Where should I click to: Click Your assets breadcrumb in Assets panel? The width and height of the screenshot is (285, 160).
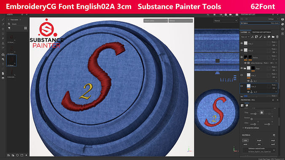[x=14, y=20]
